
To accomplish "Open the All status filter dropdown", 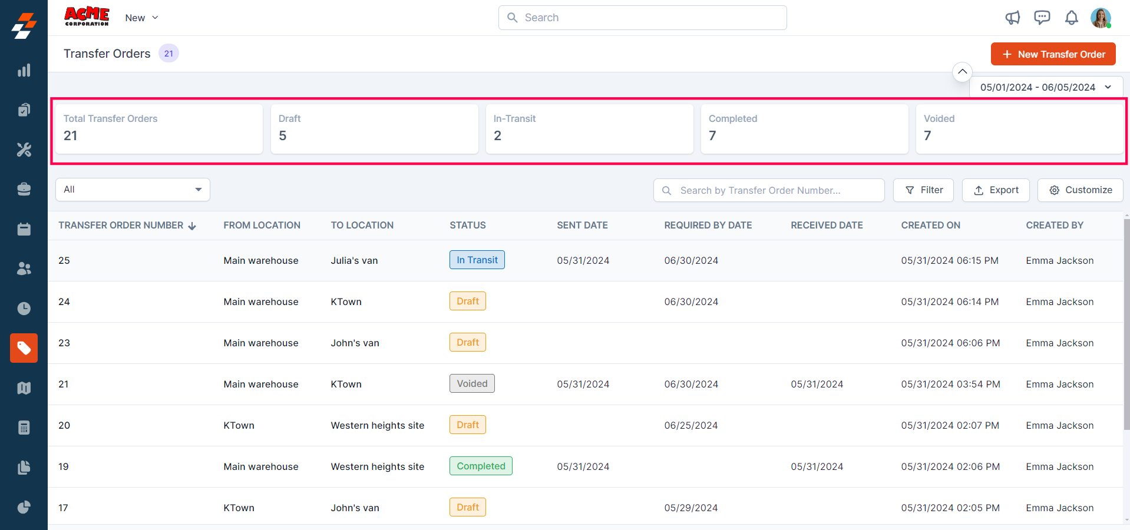I will (x=133, y=190).
